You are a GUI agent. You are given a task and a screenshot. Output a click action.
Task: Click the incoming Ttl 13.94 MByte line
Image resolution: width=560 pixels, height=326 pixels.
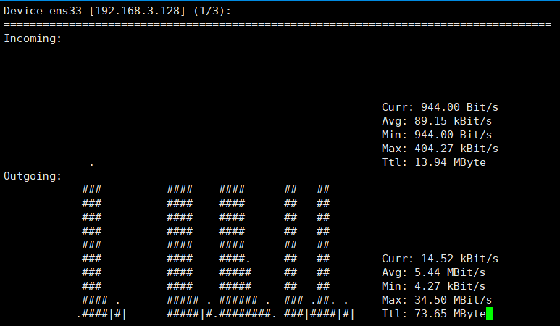[x=433, y=162]
